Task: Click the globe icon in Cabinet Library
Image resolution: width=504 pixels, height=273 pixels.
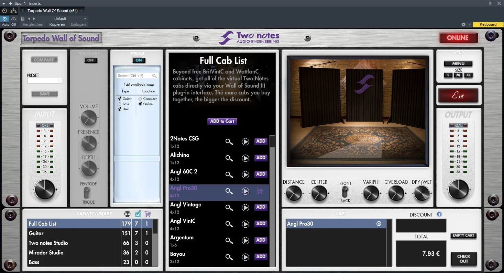Action: [127, 214]
